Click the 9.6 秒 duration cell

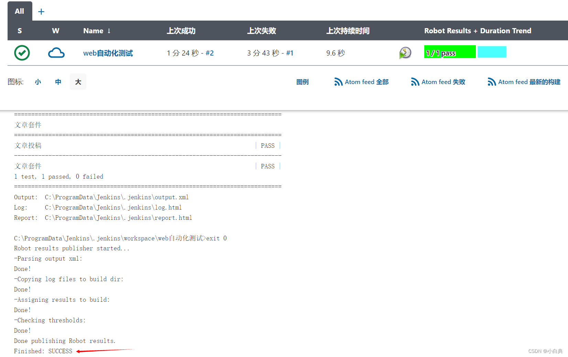pyautogui.click(x=336, y=53)
